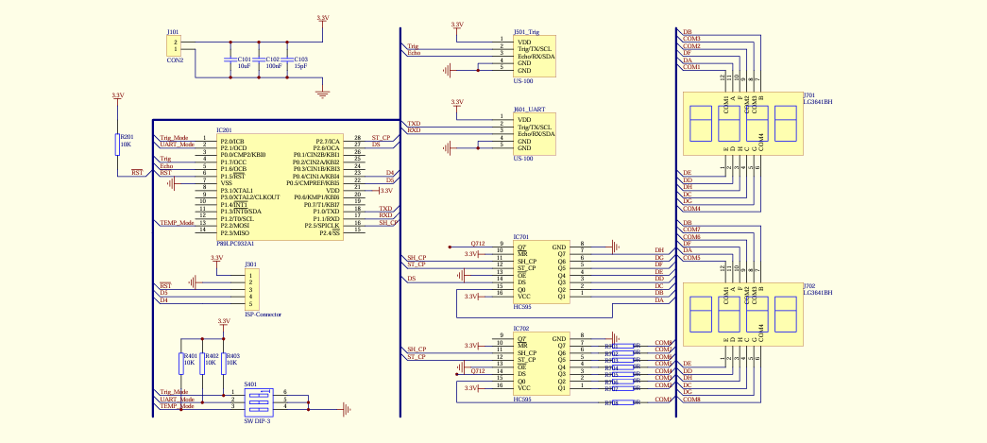Click the COM7 net label above J702
Image resolution: width=987 pixels, height=443 pixels.
tap(691, 230)
